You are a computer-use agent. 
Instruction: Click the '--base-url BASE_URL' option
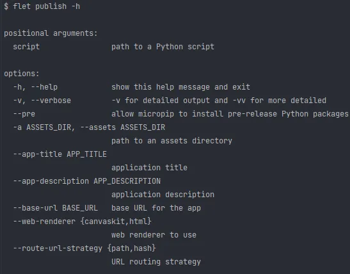[56, 208]
